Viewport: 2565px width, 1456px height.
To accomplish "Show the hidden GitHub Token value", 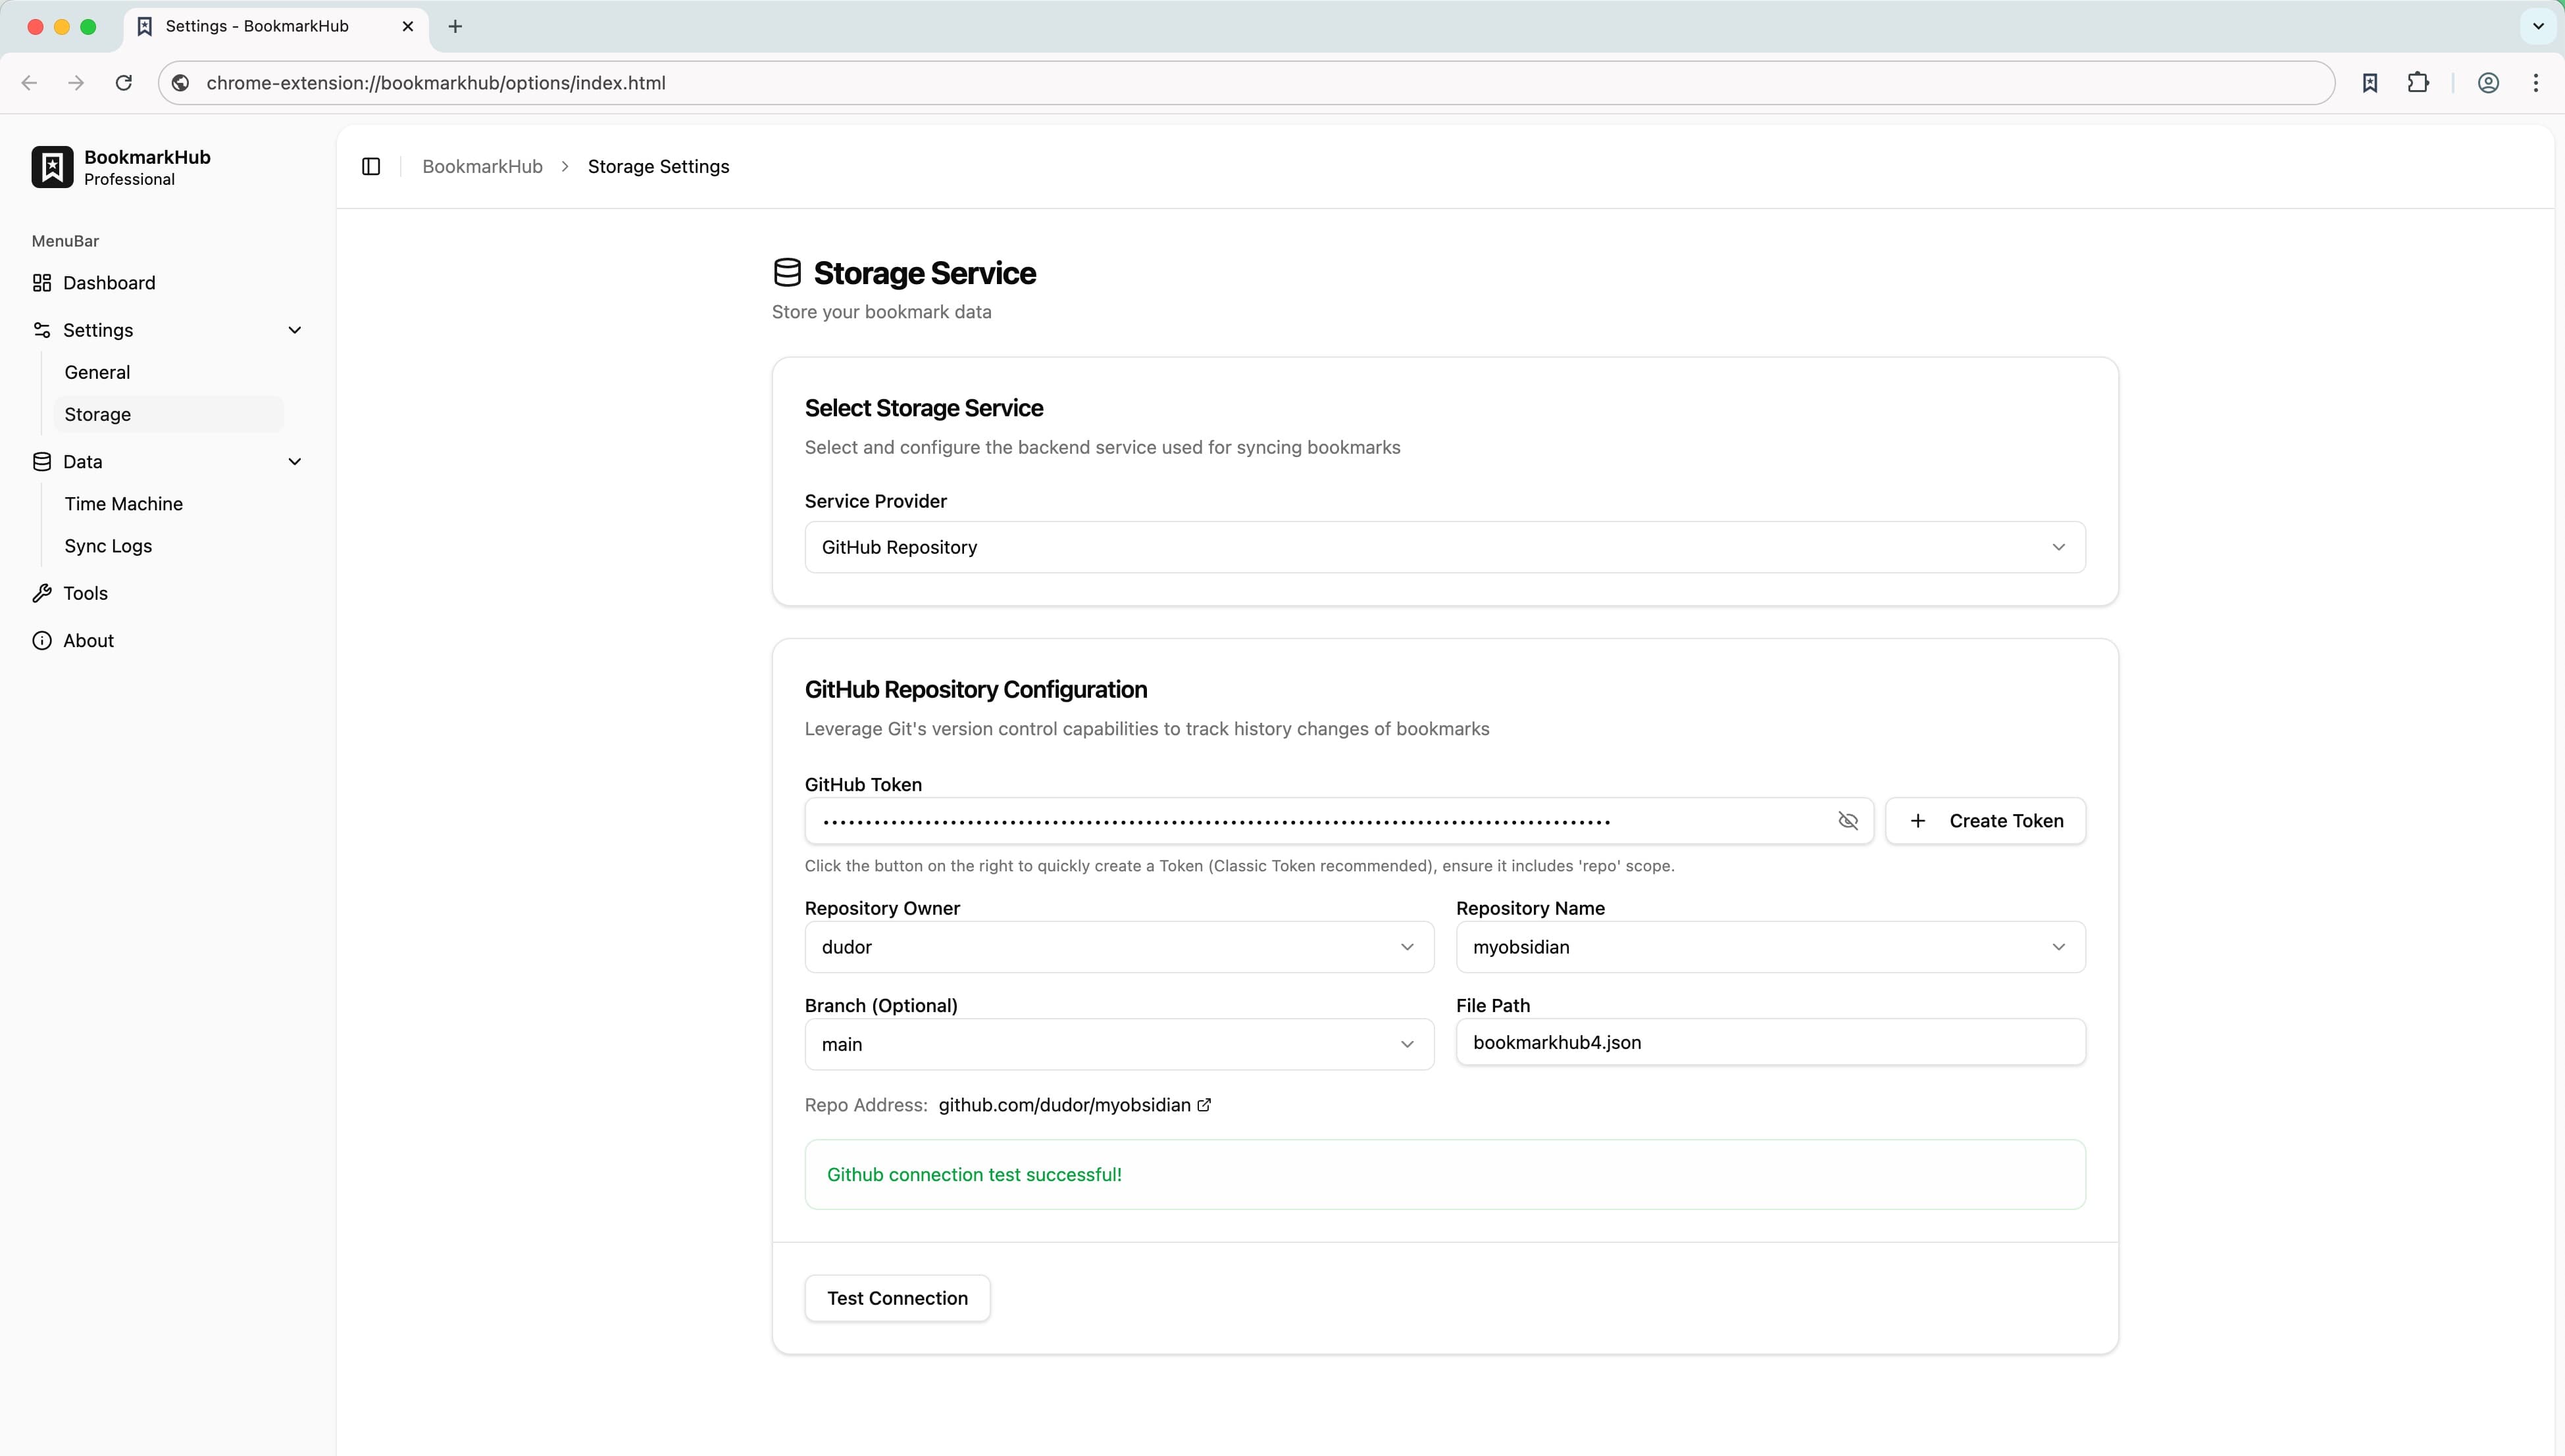I will [x=1848, y=820].
